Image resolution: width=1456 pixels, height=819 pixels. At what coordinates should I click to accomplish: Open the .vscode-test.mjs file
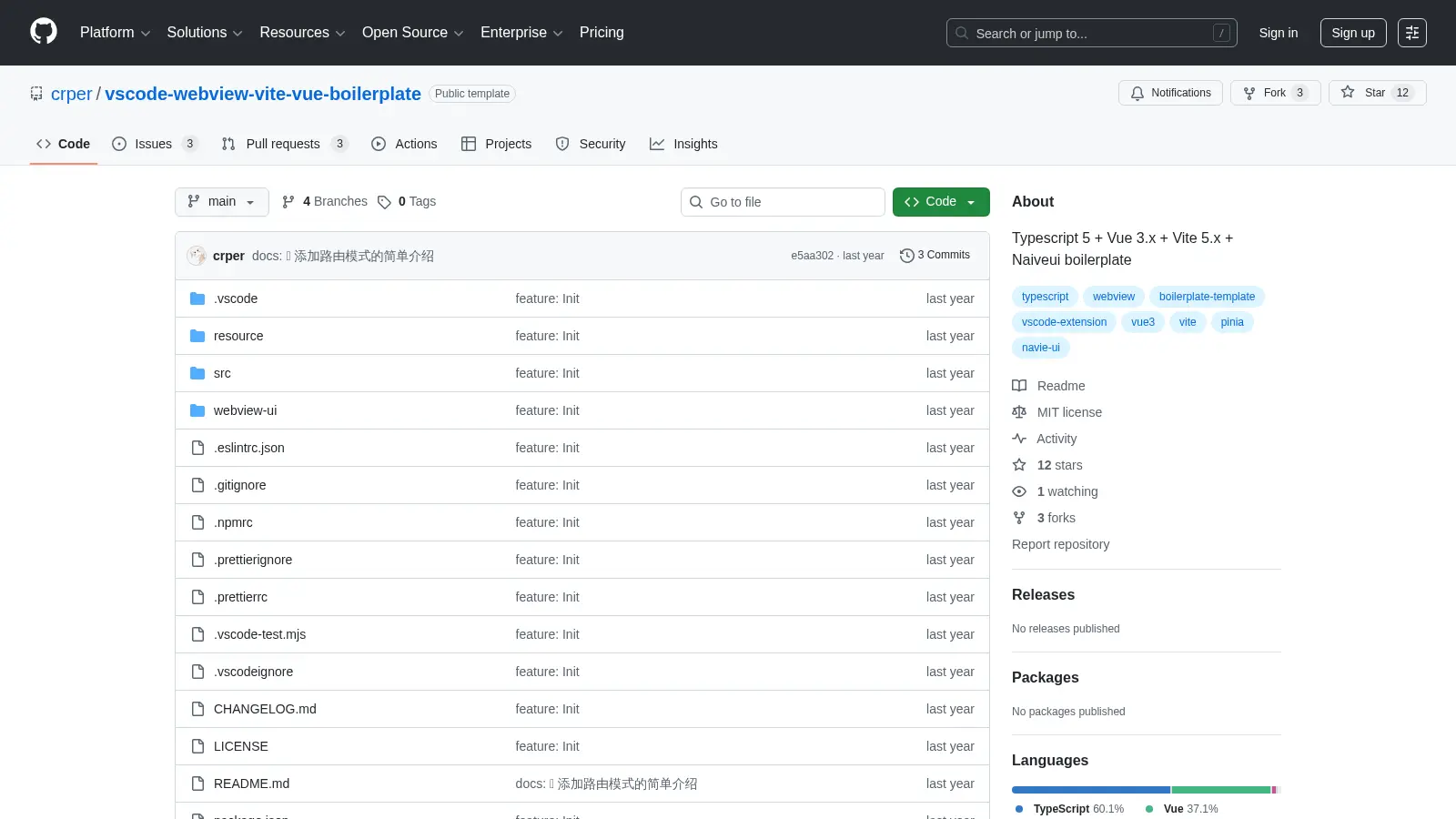point(259,634)
